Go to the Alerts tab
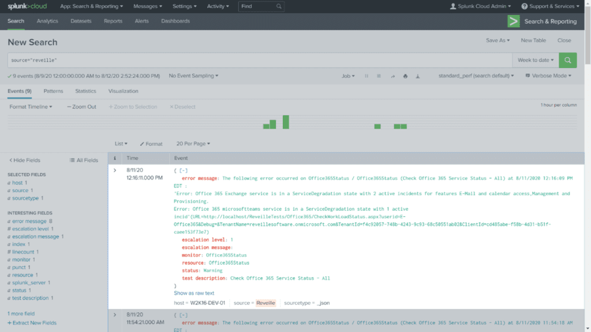Image resolution: width=591 pixels, height=332 pixels. (x=142, y=21)
